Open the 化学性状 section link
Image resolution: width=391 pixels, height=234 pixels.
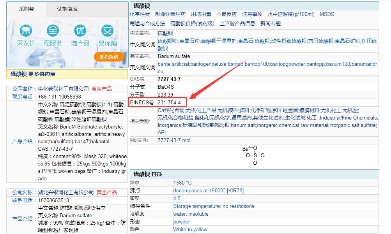[x=140, y=14]
